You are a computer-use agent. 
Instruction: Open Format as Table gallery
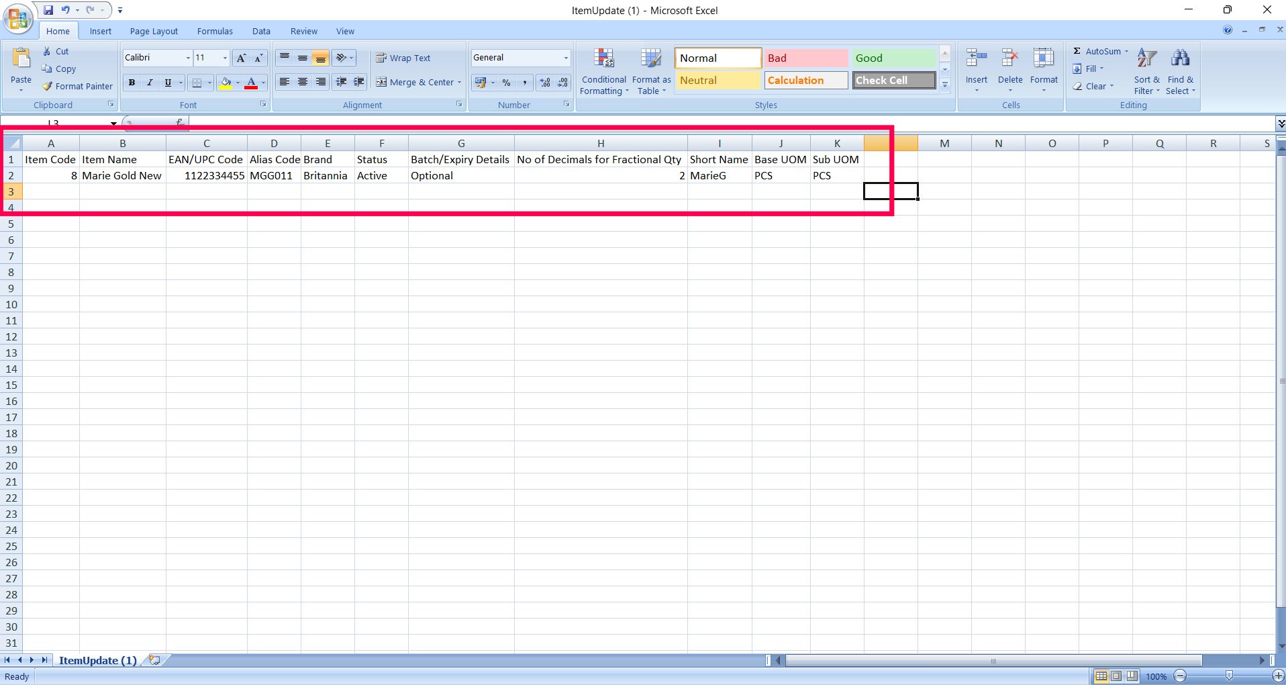click(651, 71)
